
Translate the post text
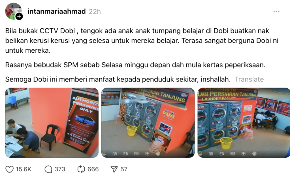tap(249, 79)
